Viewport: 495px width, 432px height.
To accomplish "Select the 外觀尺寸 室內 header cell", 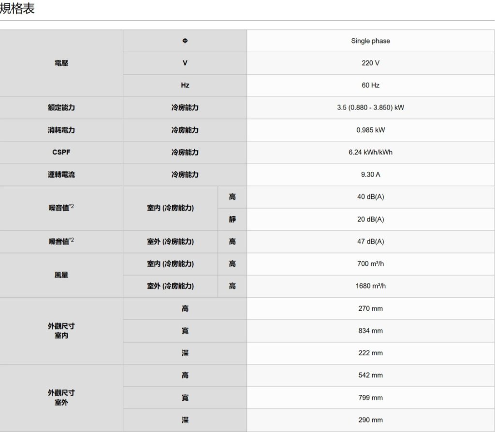I will [61, 331].
